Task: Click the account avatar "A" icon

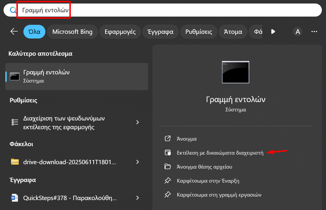Action: 298,32
